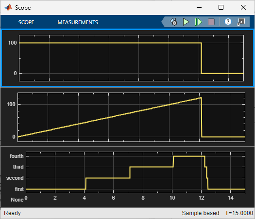Screen dimensions: 255x219
Task: Open Help with the question mark icon
Action: tap(228, 22)
